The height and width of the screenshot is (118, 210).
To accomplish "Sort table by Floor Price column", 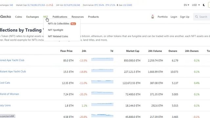I will [66, 51].
